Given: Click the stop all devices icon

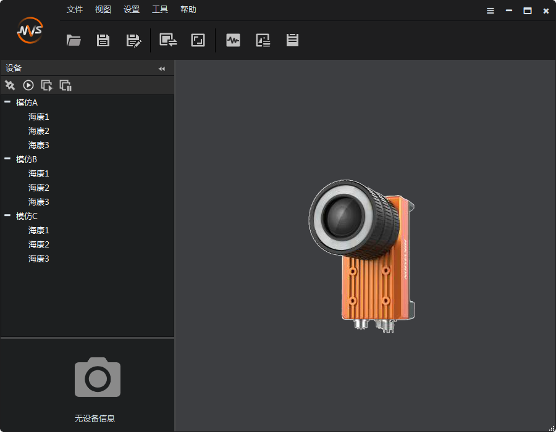Looking at the screenshot, I should click(x=65, y=85).
